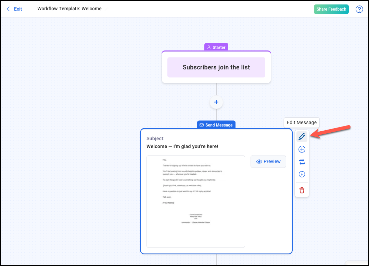The height and width of the screenshot is (266, 369).
Task: Click the back chevron beside Exit
Action: point(9,9)
